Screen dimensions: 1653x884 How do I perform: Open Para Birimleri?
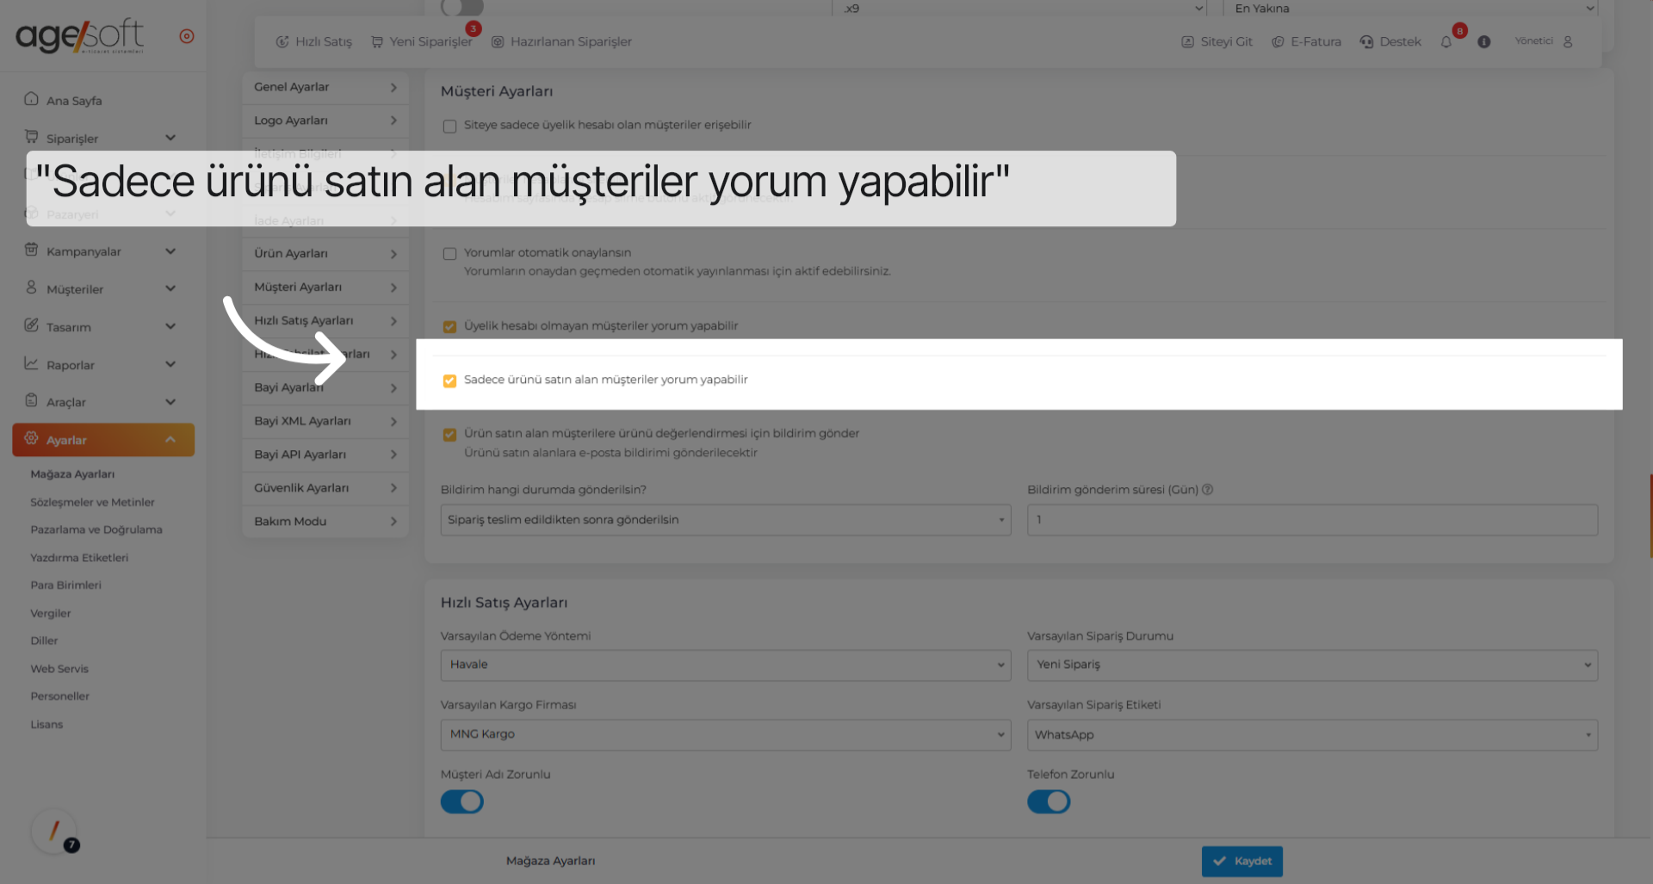point(65,585)
